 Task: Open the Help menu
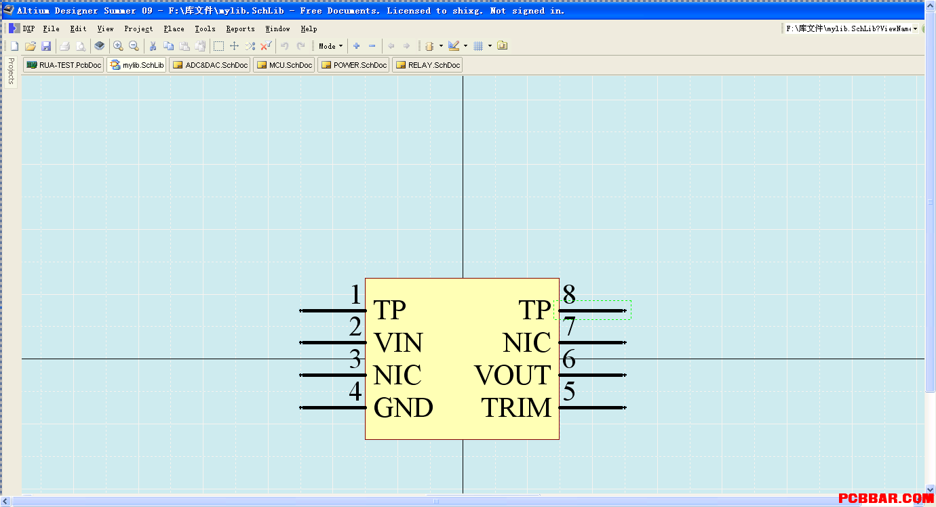(x=309, y=28)
